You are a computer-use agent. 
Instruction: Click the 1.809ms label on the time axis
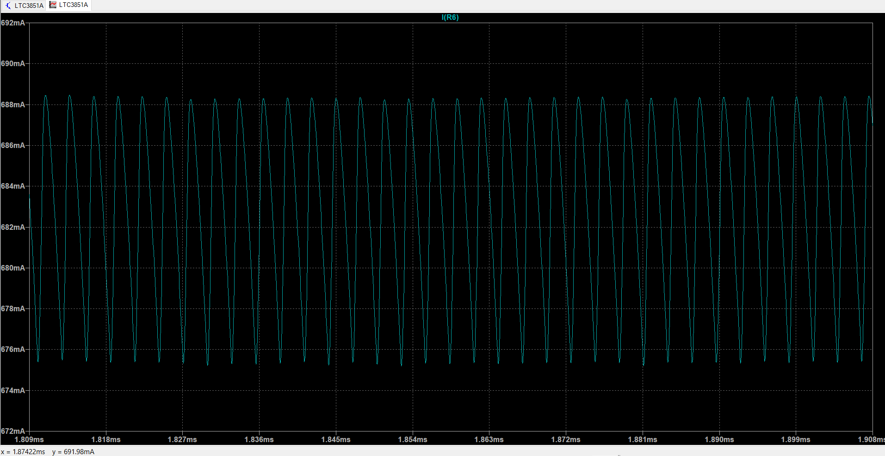point(29,440)
